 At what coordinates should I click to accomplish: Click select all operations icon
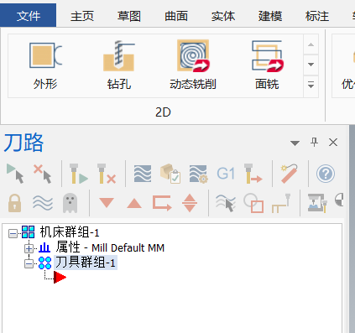point(15,174)
